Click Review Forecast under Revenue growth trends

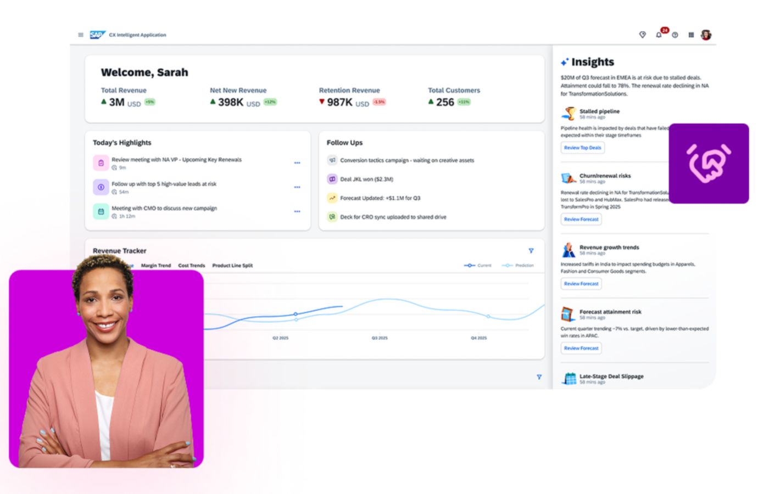click(581, 284)
